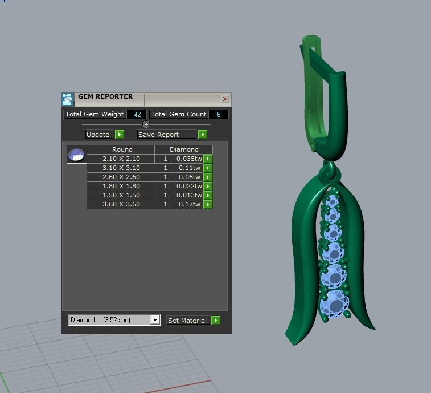431x393 pixels.
Task: Collapse the panel using the round arrow handle
Action: 146,124
